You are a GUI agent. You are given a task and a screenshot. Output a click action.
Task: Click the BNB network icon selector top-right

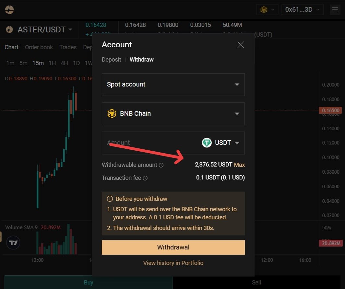(267, 9)
